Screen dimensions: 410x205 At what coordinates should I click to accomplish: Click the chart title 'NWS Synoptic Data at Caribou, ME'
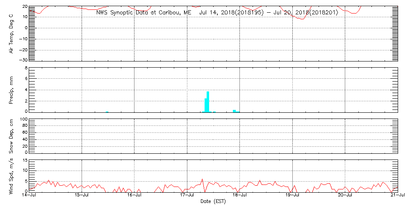[x=143, y=13]
